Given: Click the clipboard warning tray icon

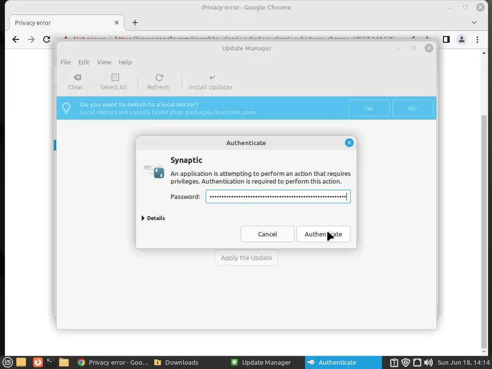Looking at the screenshot, I should (x=394, y=362).
